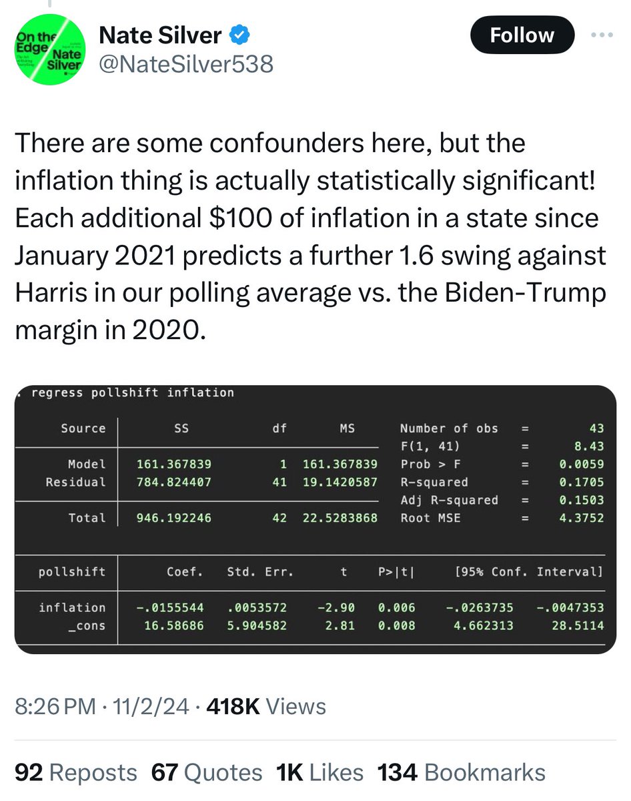Click the 134 Bookmarks count
This screenshot has width=631, height=801.
(x=462, y=773)
